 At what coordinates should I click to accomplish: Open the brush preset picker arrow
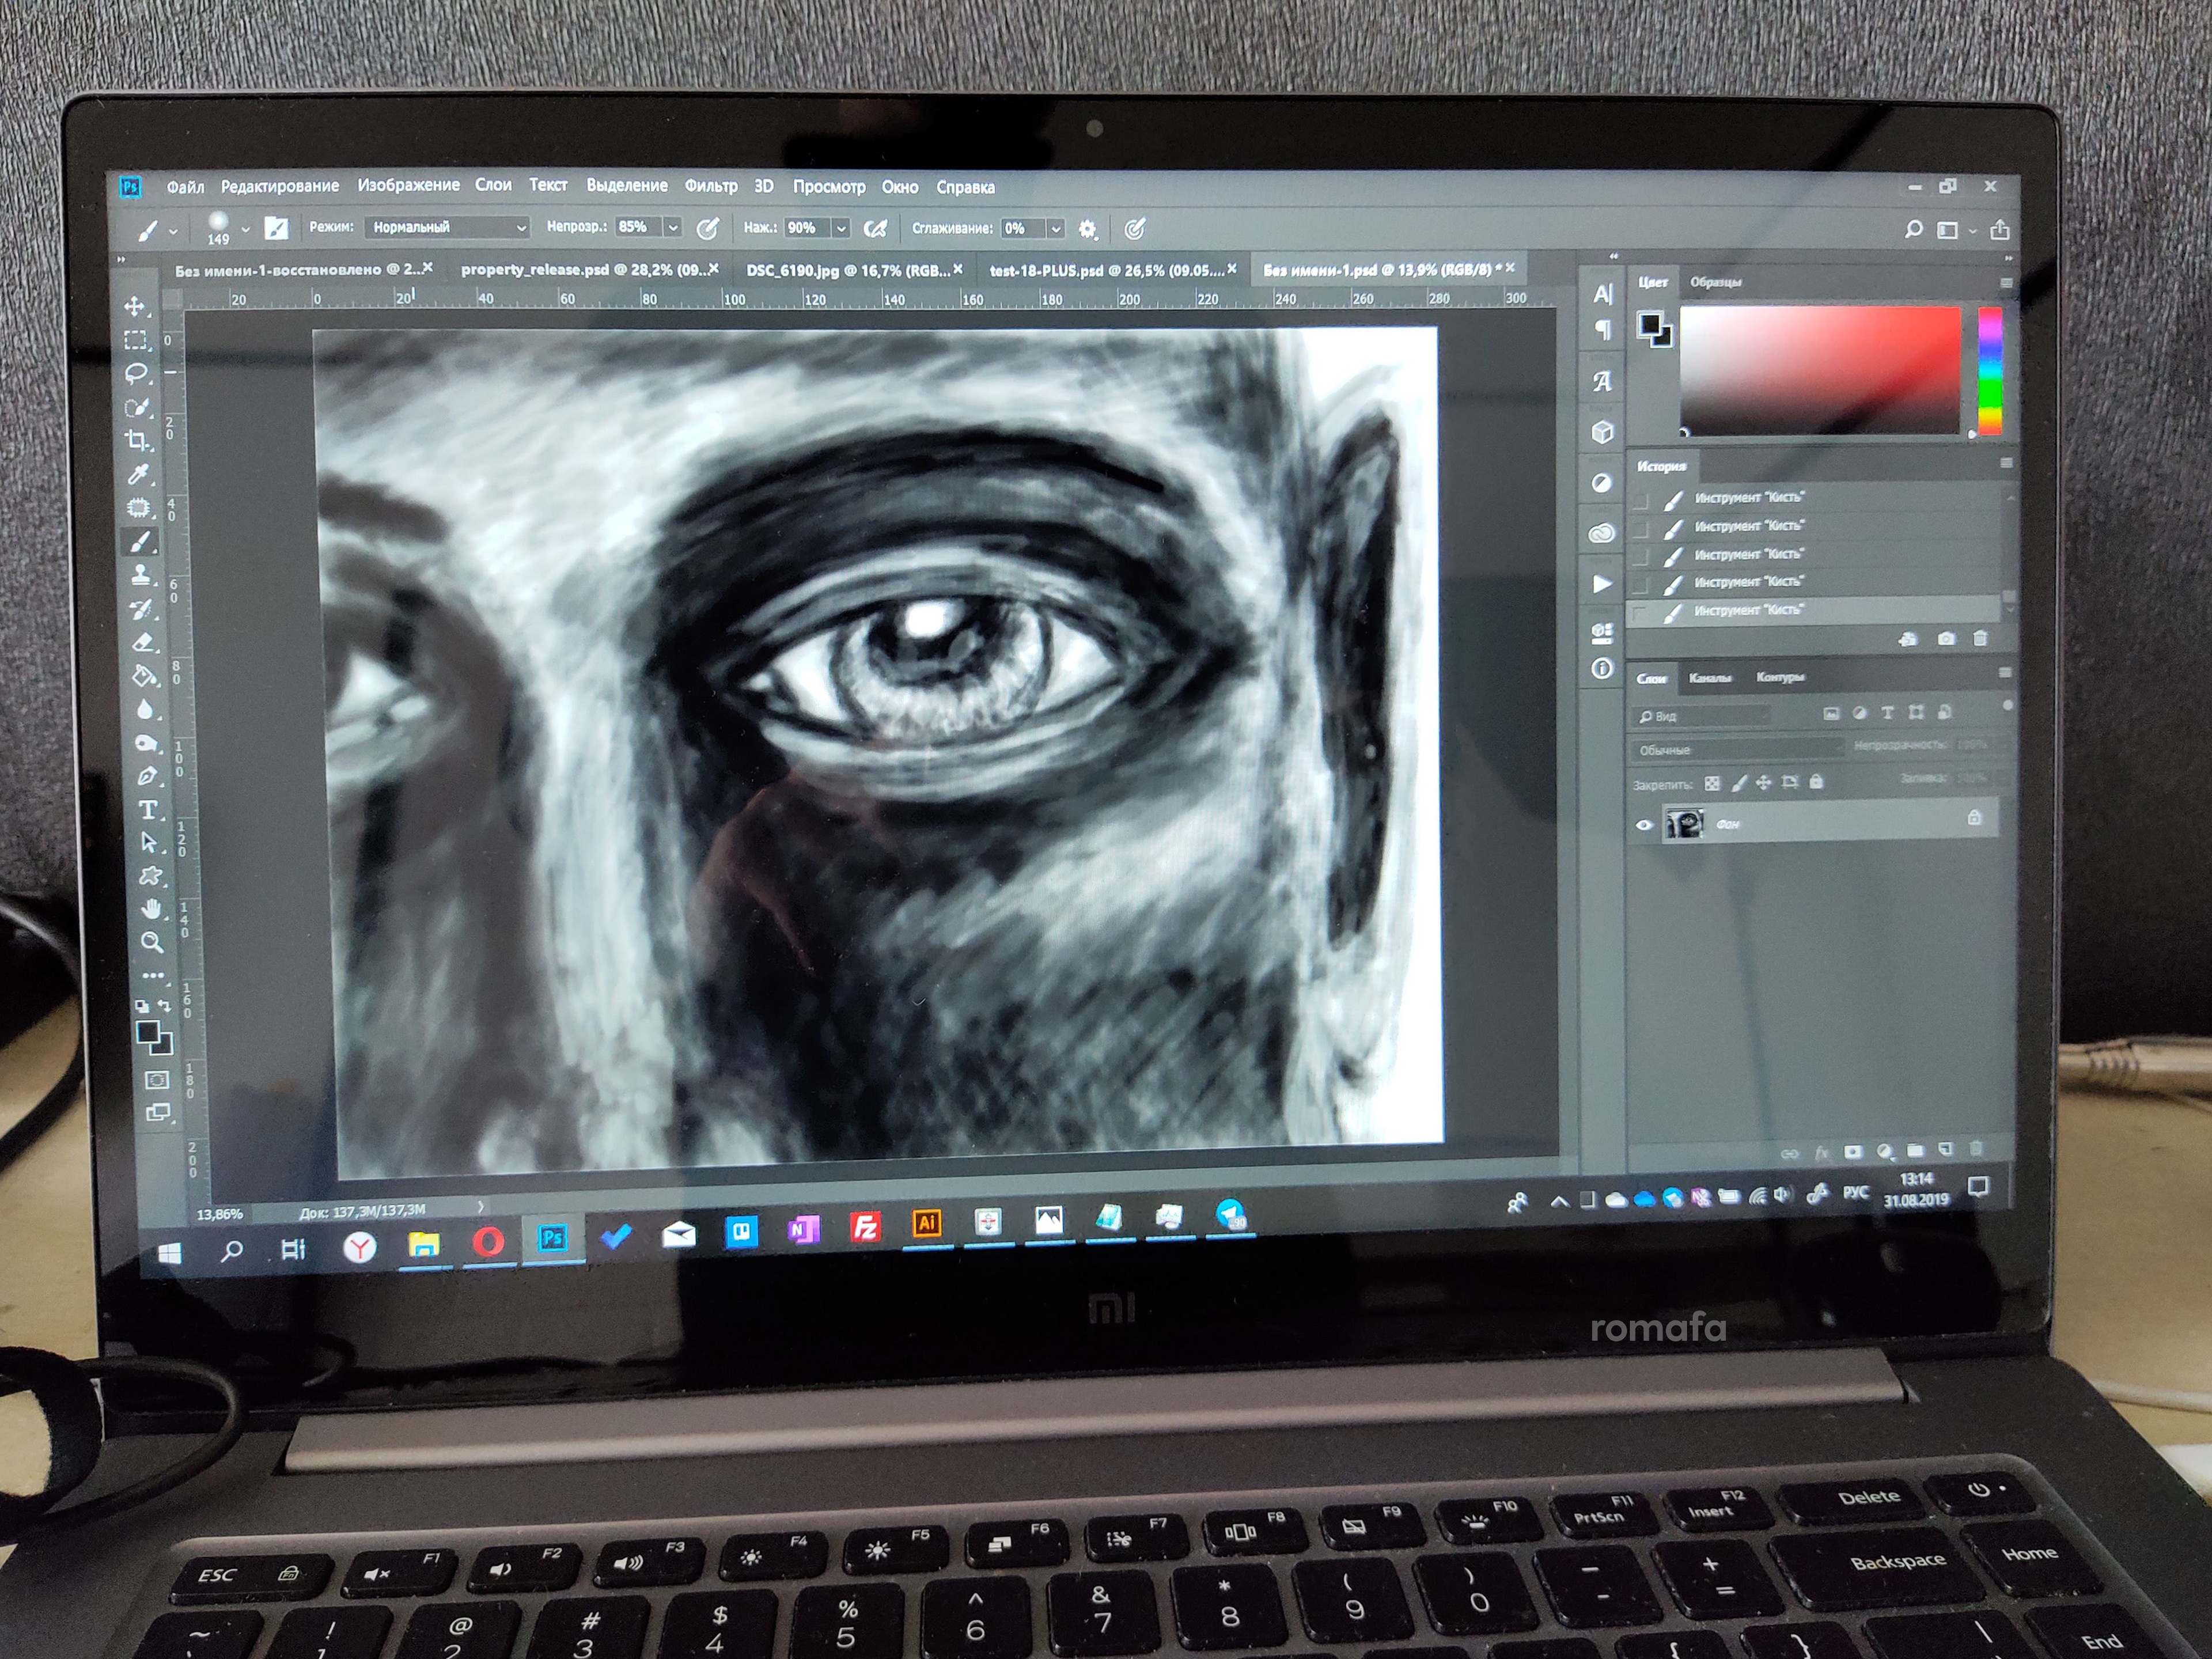coord(245,229)
